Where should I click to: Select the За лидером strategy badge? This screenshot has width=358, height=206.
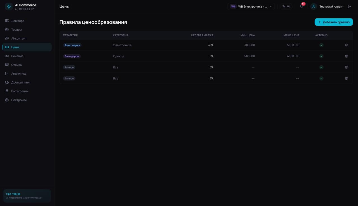pyautogui.click(x=72, y=56)
